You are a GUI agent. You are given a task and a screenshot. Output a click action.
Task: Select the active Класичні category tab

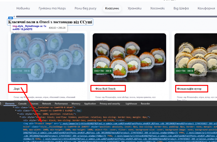[112, 8]
